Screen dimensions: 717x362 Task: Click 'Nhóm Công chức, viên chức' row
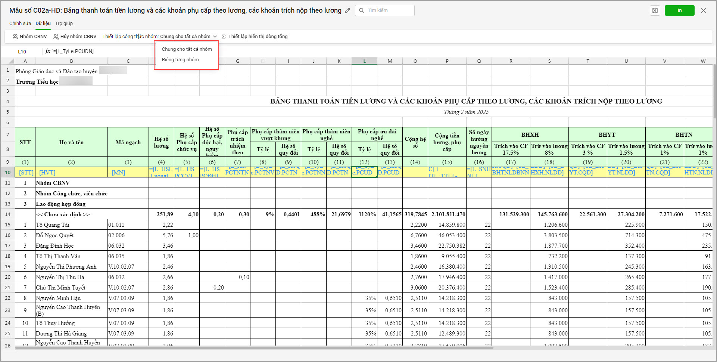click(72, 194)
